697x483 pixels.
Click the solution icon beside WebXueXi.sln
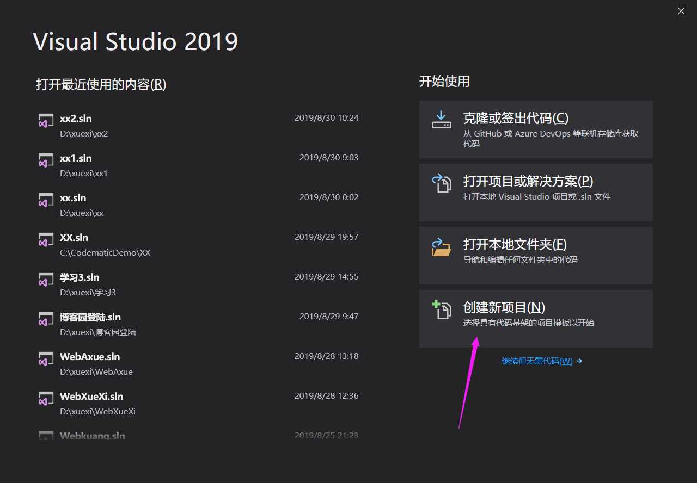pyautogui.click(x=46, y=398)
